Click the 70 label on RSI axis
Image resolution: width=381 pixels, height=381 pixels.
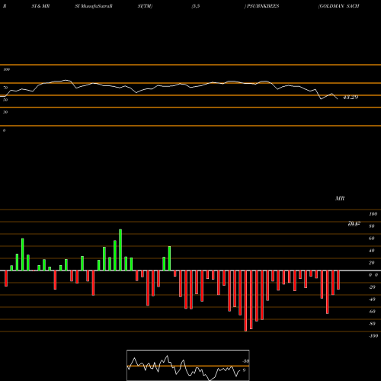(x=5, y=88)
